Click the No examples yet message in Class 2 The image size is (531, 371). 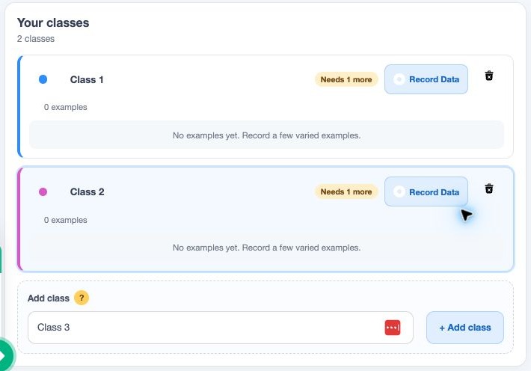click(x=266, y=248)
